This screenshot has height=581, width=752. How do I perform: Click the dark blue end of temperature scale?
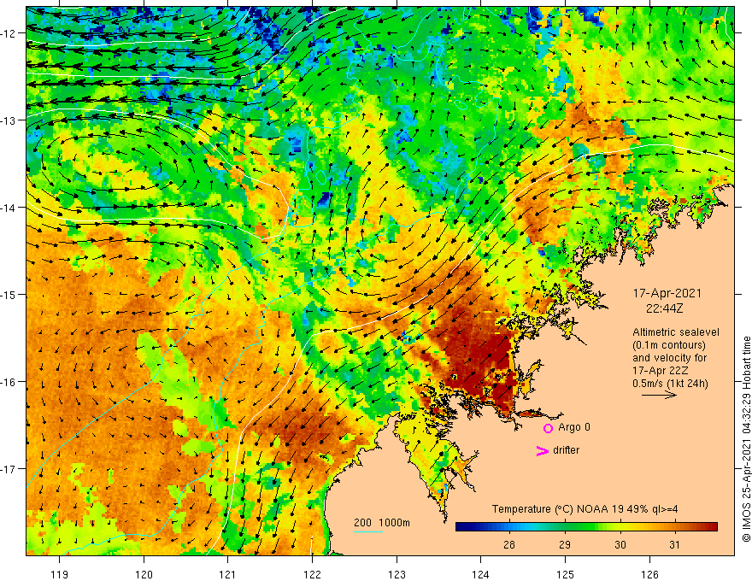(461, 526)
